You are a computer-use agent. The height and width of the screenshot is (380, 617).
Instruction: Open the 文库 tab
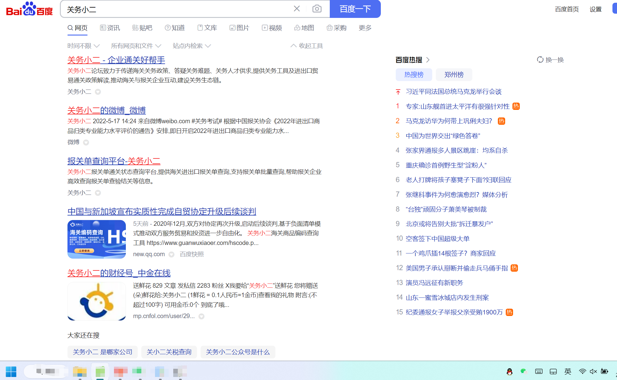tap(207, 28)
